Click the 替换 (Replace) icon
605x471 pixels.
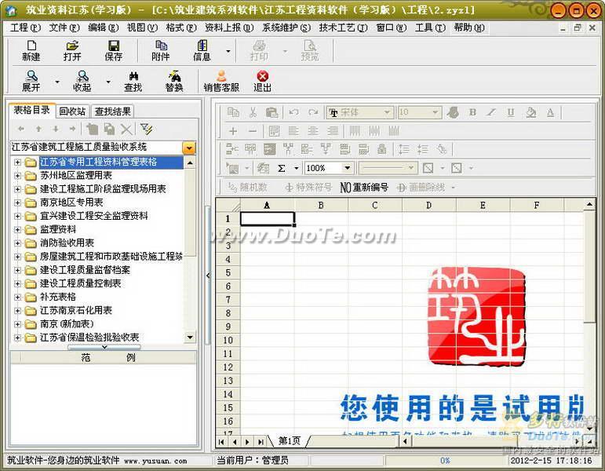tap(174, 81)
